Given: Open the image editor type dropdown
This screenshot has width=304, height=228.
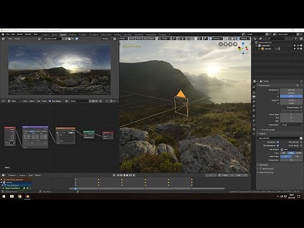Looking at the screenshot, I should (4, 39).
